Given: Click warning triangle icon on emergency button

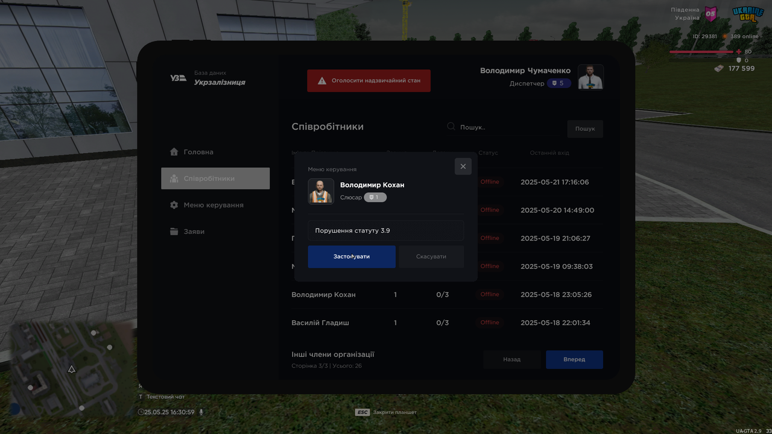Looking at the screenshot, I should click(322, 81).
